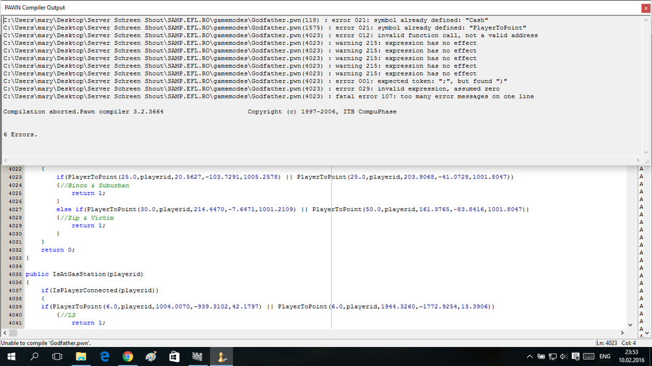Click error 012 invalid function call line

click(271, 35)
